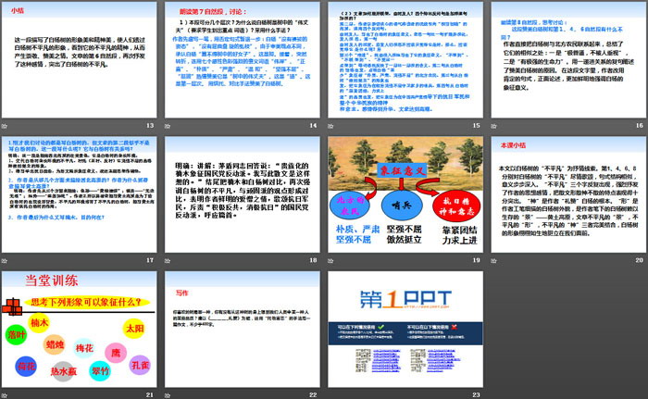Select slide 22 thumbnail titled 写作
The height and width of the screenshot is (399, 648).
coord(243,330)
